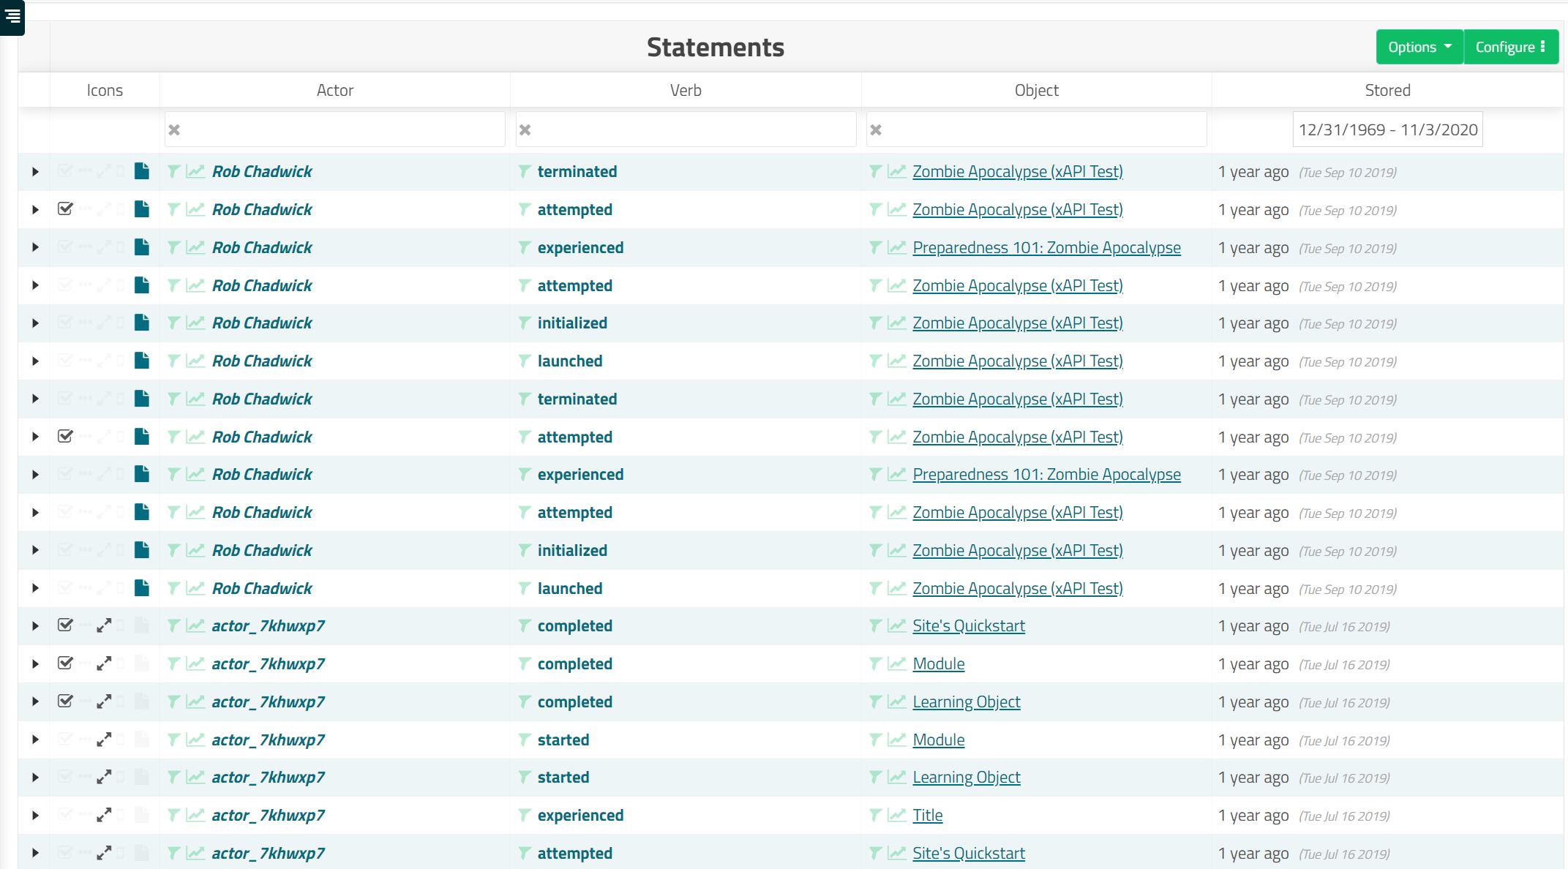Click checkmark icon on completed Learning Object row

tap(65, 701)
